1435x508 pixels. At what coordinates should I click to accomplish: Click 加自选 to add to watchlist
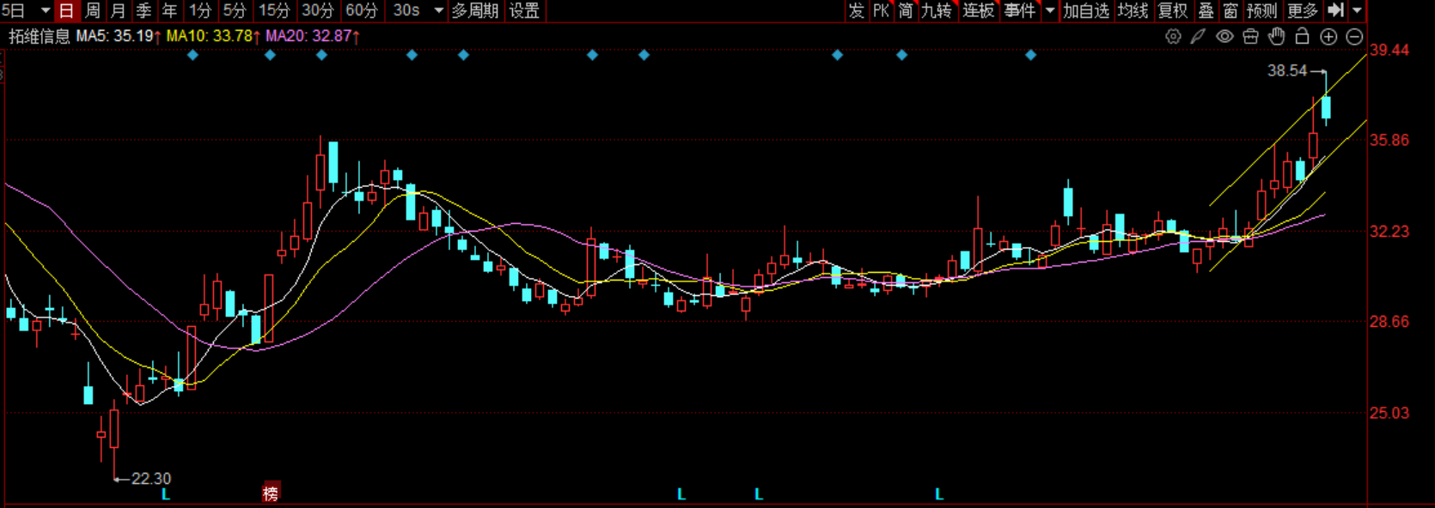pyautogui.click(x=1086, y=10)
